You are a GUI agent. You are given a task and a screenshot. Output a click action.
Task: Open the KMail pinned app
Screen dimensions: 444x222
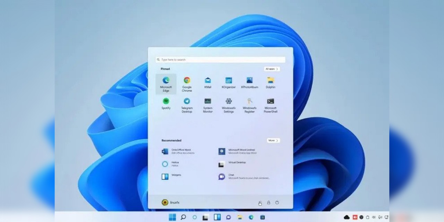[207, 83]
